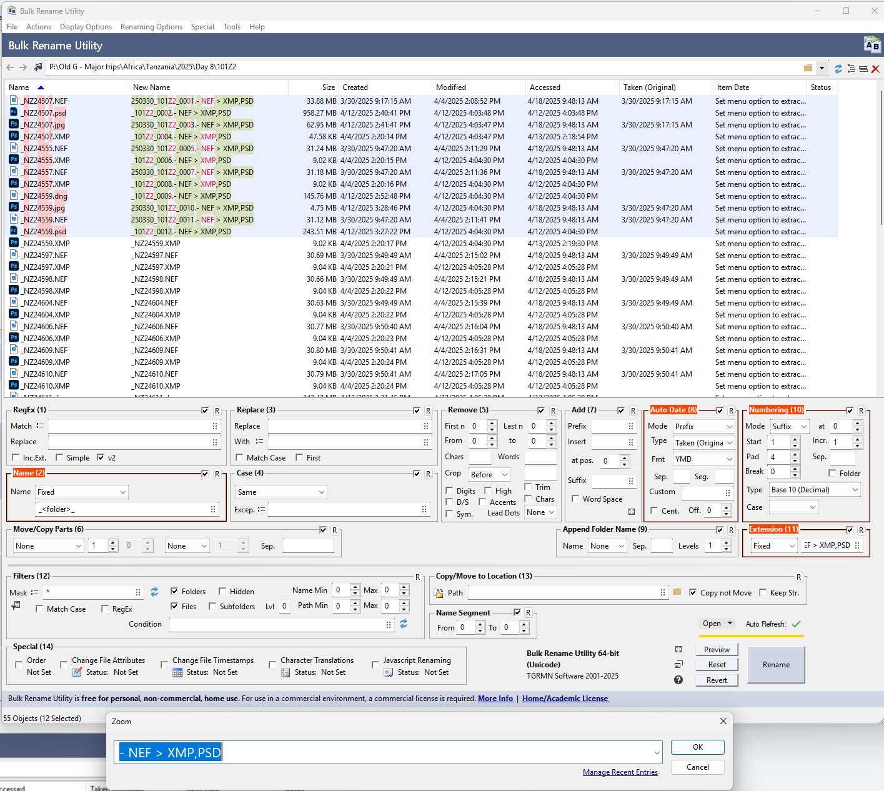Open the Replace With list icon

pos(259,441)
